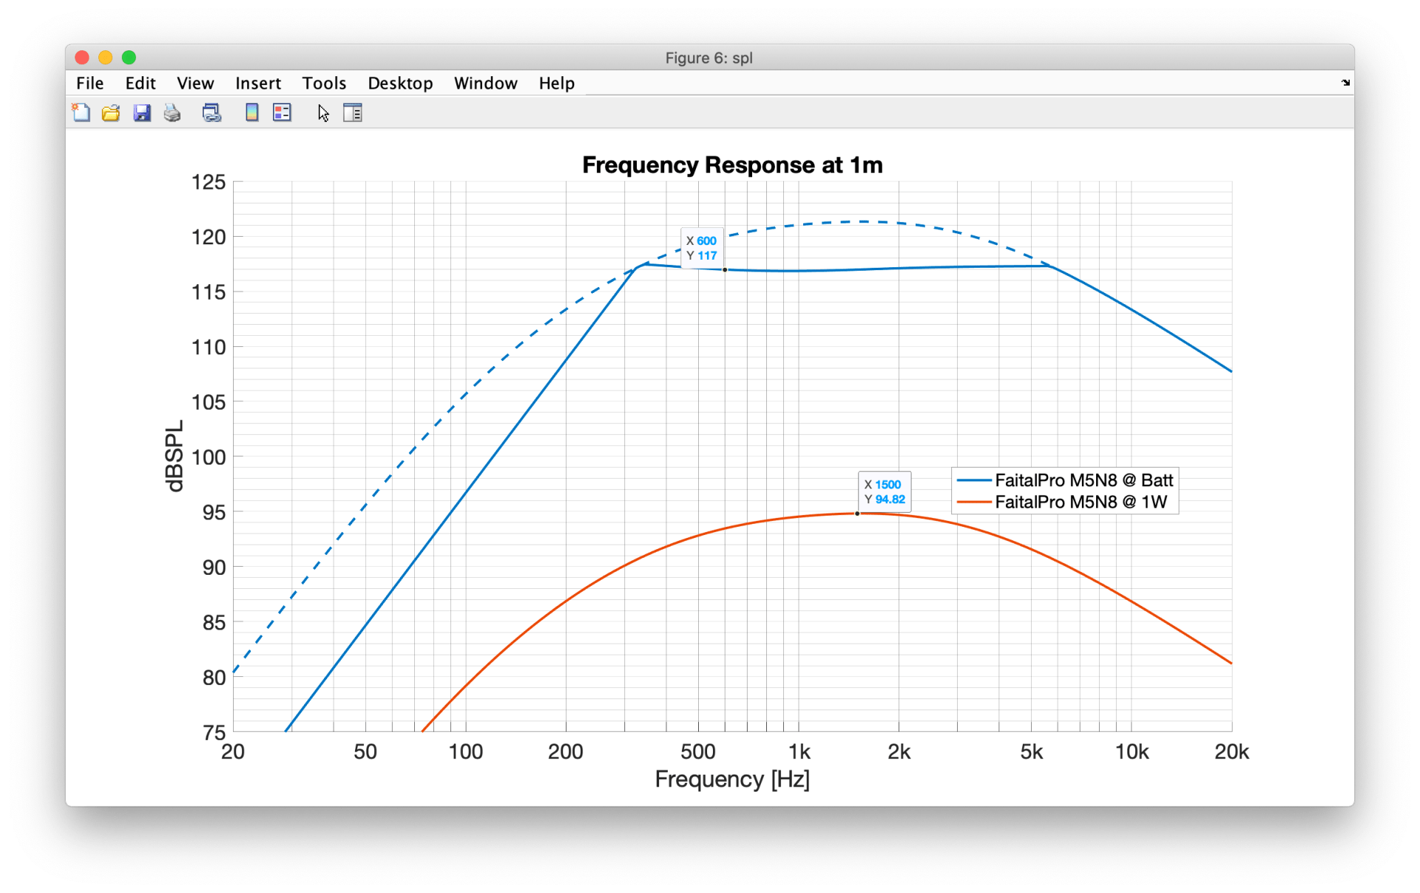Image resolution: width=1420 pixels, height=893 pixels.
Task: Open the File menu
Action: point(89,84)
